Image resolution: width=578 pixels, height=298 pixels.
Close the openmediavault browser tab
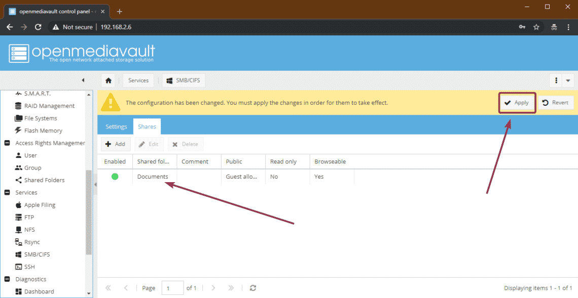(x=103, y=12)
